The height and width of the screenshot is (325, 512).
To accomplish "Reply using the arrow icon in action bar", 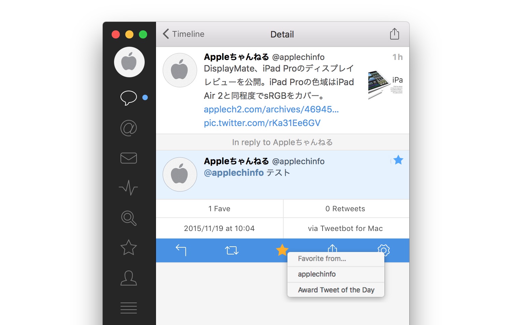I will tap(181, 250).
